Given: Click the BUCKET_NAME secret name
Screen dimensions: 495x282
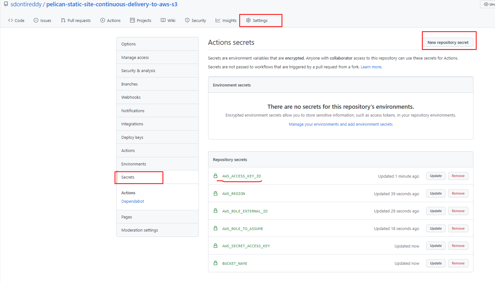Looking at the screenshot, I should [x=235, y=264].
